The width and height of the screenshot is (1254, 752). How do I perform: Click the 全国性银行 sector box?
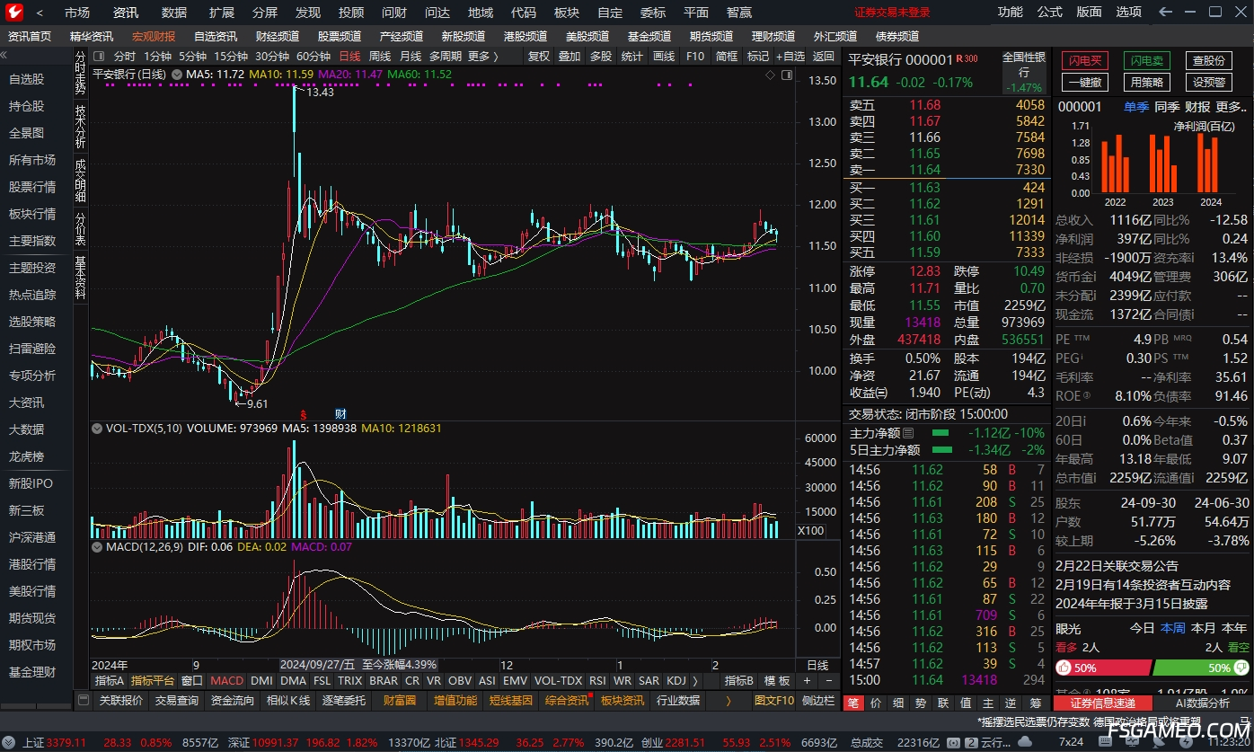tap(1024, 73)
